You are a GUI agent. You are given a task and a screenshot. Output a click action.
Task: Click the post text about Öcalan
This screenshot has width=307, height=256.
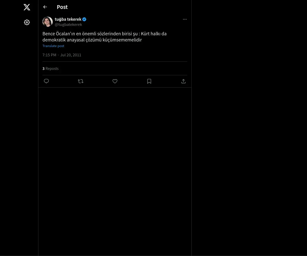click(104, 37)
